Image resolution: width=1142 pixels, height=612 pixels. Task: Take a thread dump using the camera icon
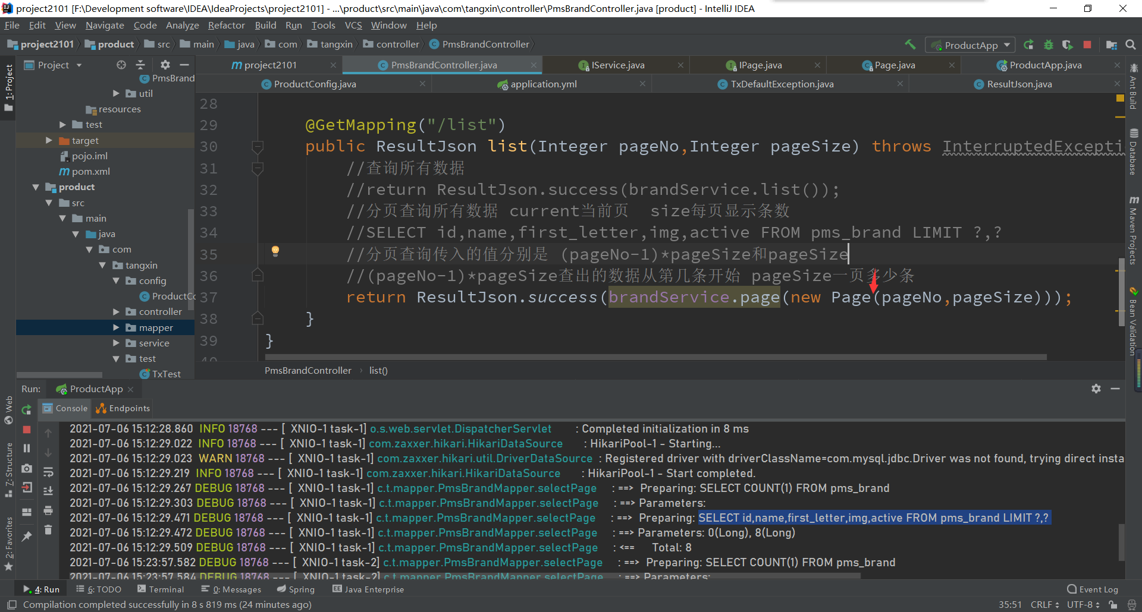point(26,469)
